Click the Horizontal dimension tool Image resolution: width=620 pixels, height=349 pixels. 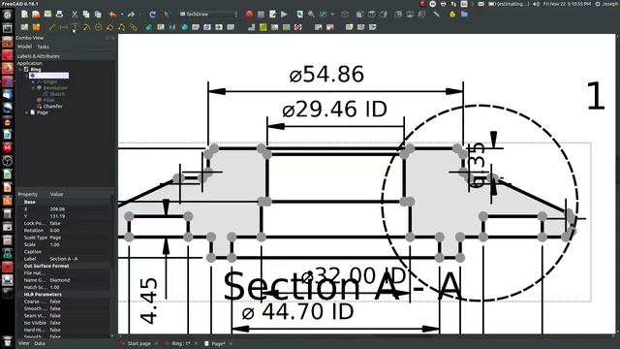pos(63,27)
